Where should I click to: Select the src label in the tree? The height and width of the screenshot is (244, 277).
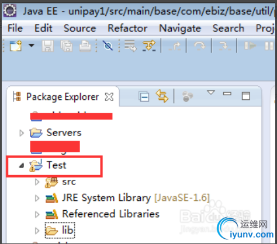click(x=69, y=183)
